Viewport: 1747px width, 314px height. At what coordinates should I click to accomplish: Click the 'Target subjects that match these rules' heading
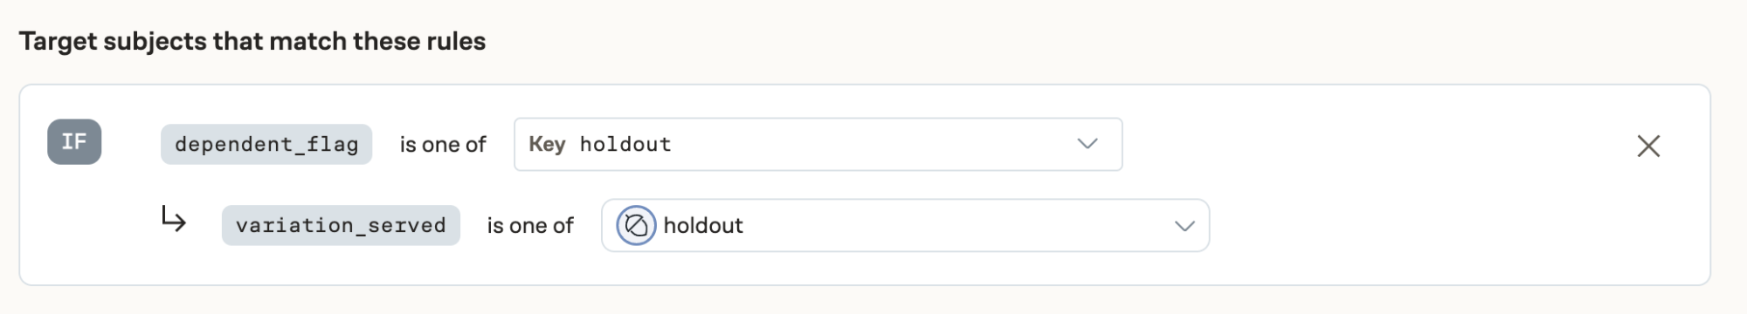pos(252,41)
